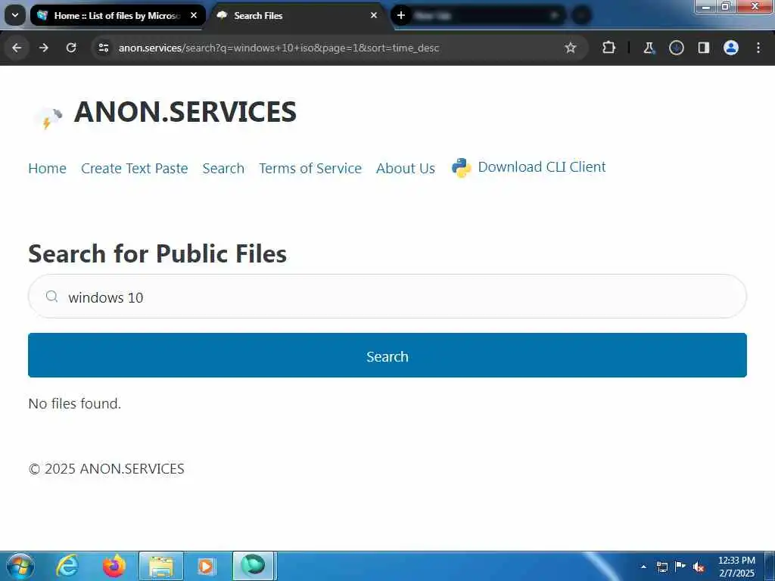Reload the current page
This screenshot has width=775, height=581.
point(71,48)
